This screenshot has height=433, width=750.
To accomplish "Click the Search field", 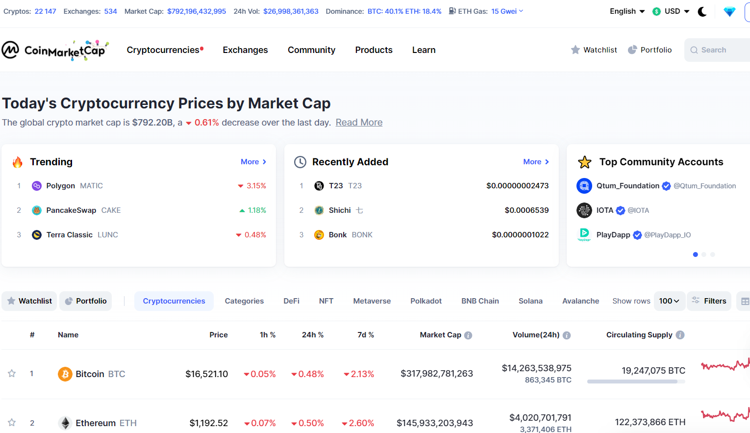I will 717,50.
